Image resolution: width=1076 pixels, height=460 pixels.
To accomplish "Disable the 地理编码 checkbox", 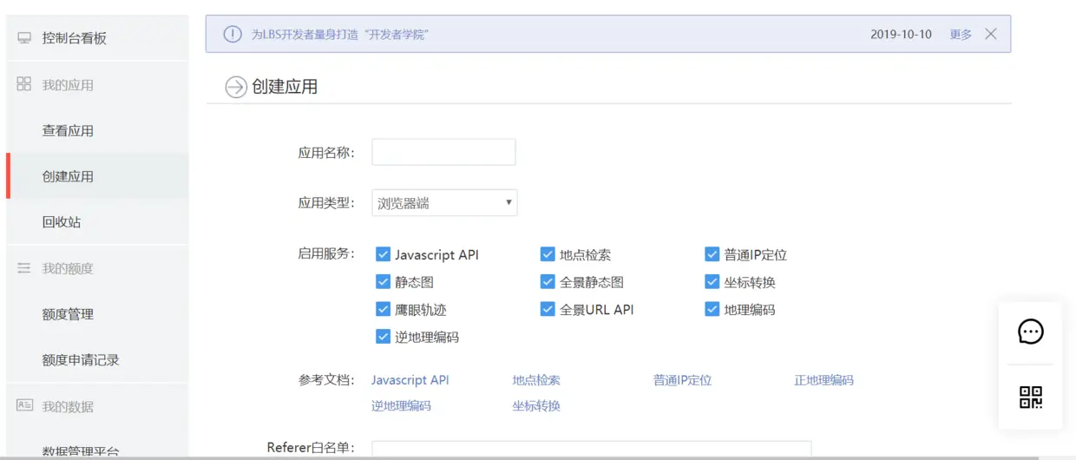I will point(712,309).
